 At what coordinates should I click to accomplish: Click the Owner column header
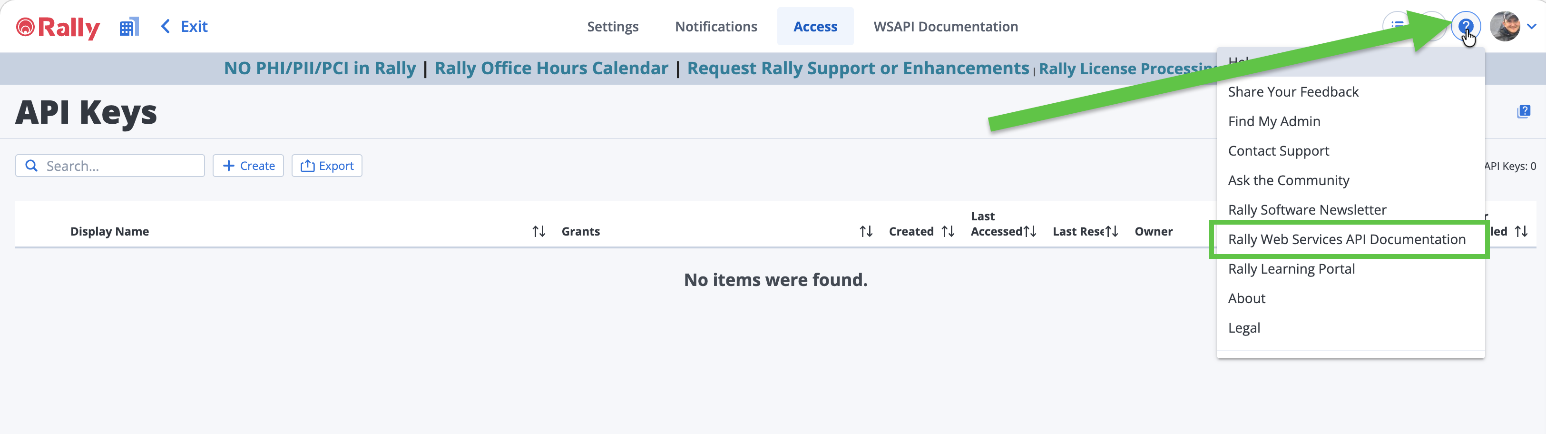1153,232
